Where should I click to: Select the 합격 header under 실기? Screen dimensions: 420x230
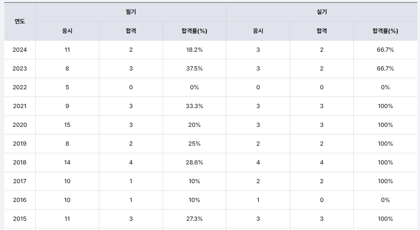point(322,31)
